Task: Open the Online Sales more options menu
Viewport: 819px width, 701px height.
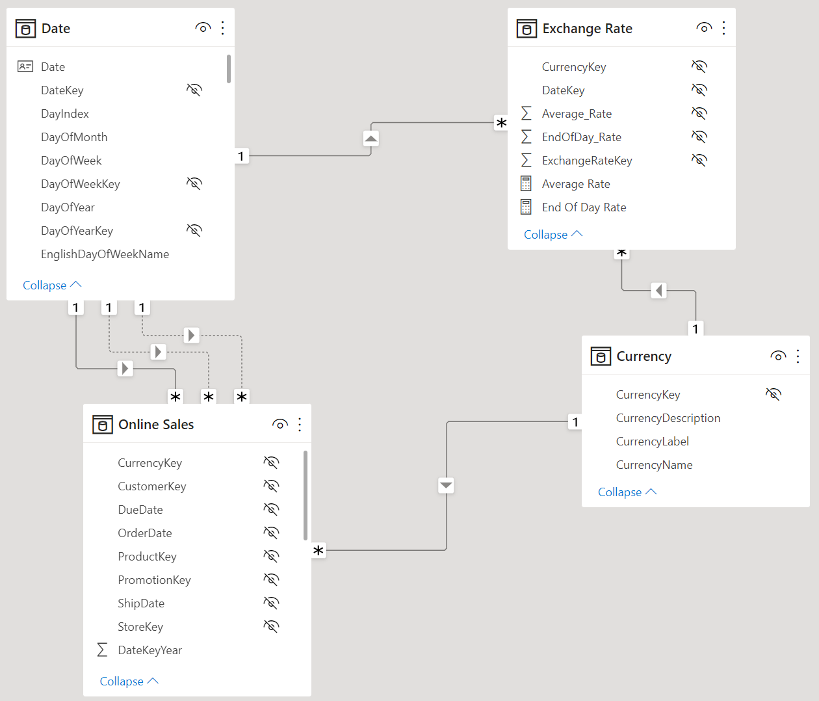Action: click(x=300, y=424)
